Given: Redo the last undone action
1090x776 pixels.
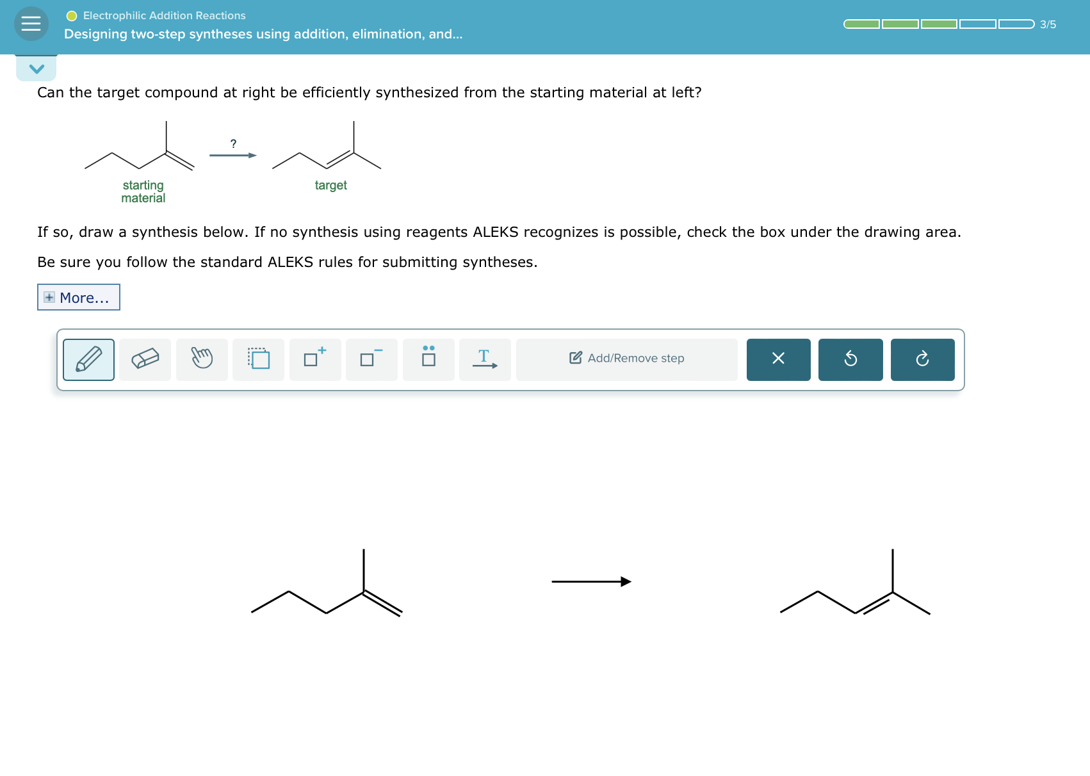Looking at the screenshot, I should (923, 359).
